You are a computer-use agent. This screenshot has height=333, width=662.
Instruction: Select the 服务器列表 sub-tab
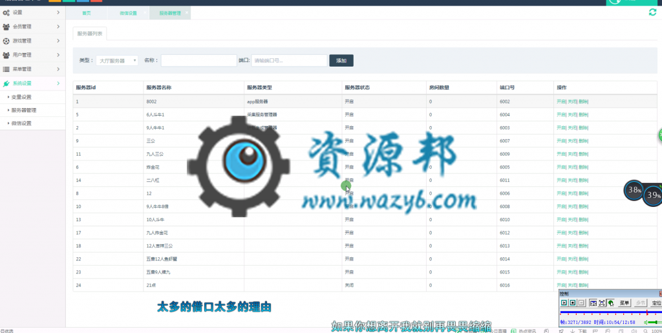[89, 34]
